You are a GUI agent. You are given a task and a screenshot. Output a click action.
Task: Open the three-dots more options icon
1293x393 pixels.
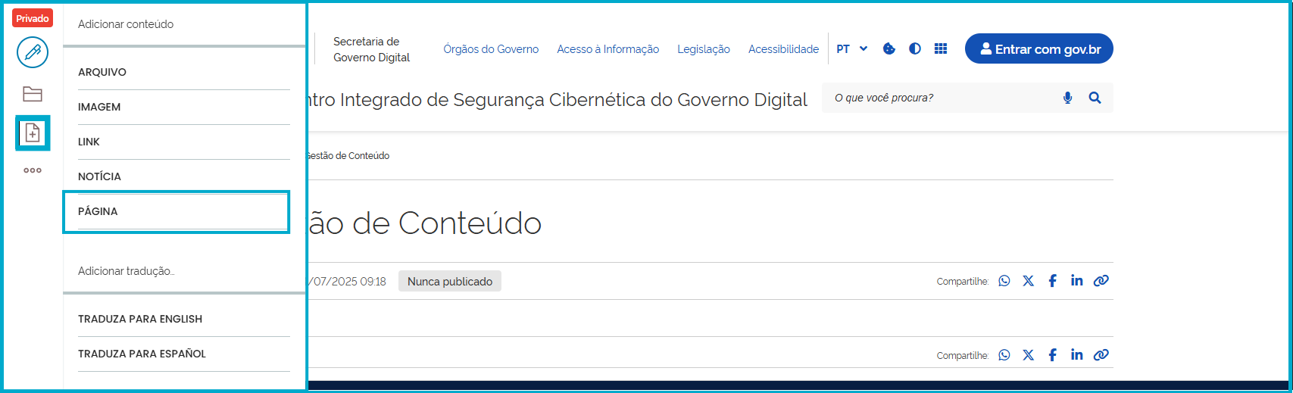pos(33,170)
